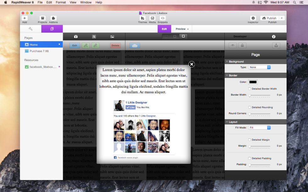
Task: Collapse the Border section
Action: click(x=227, y=75)
